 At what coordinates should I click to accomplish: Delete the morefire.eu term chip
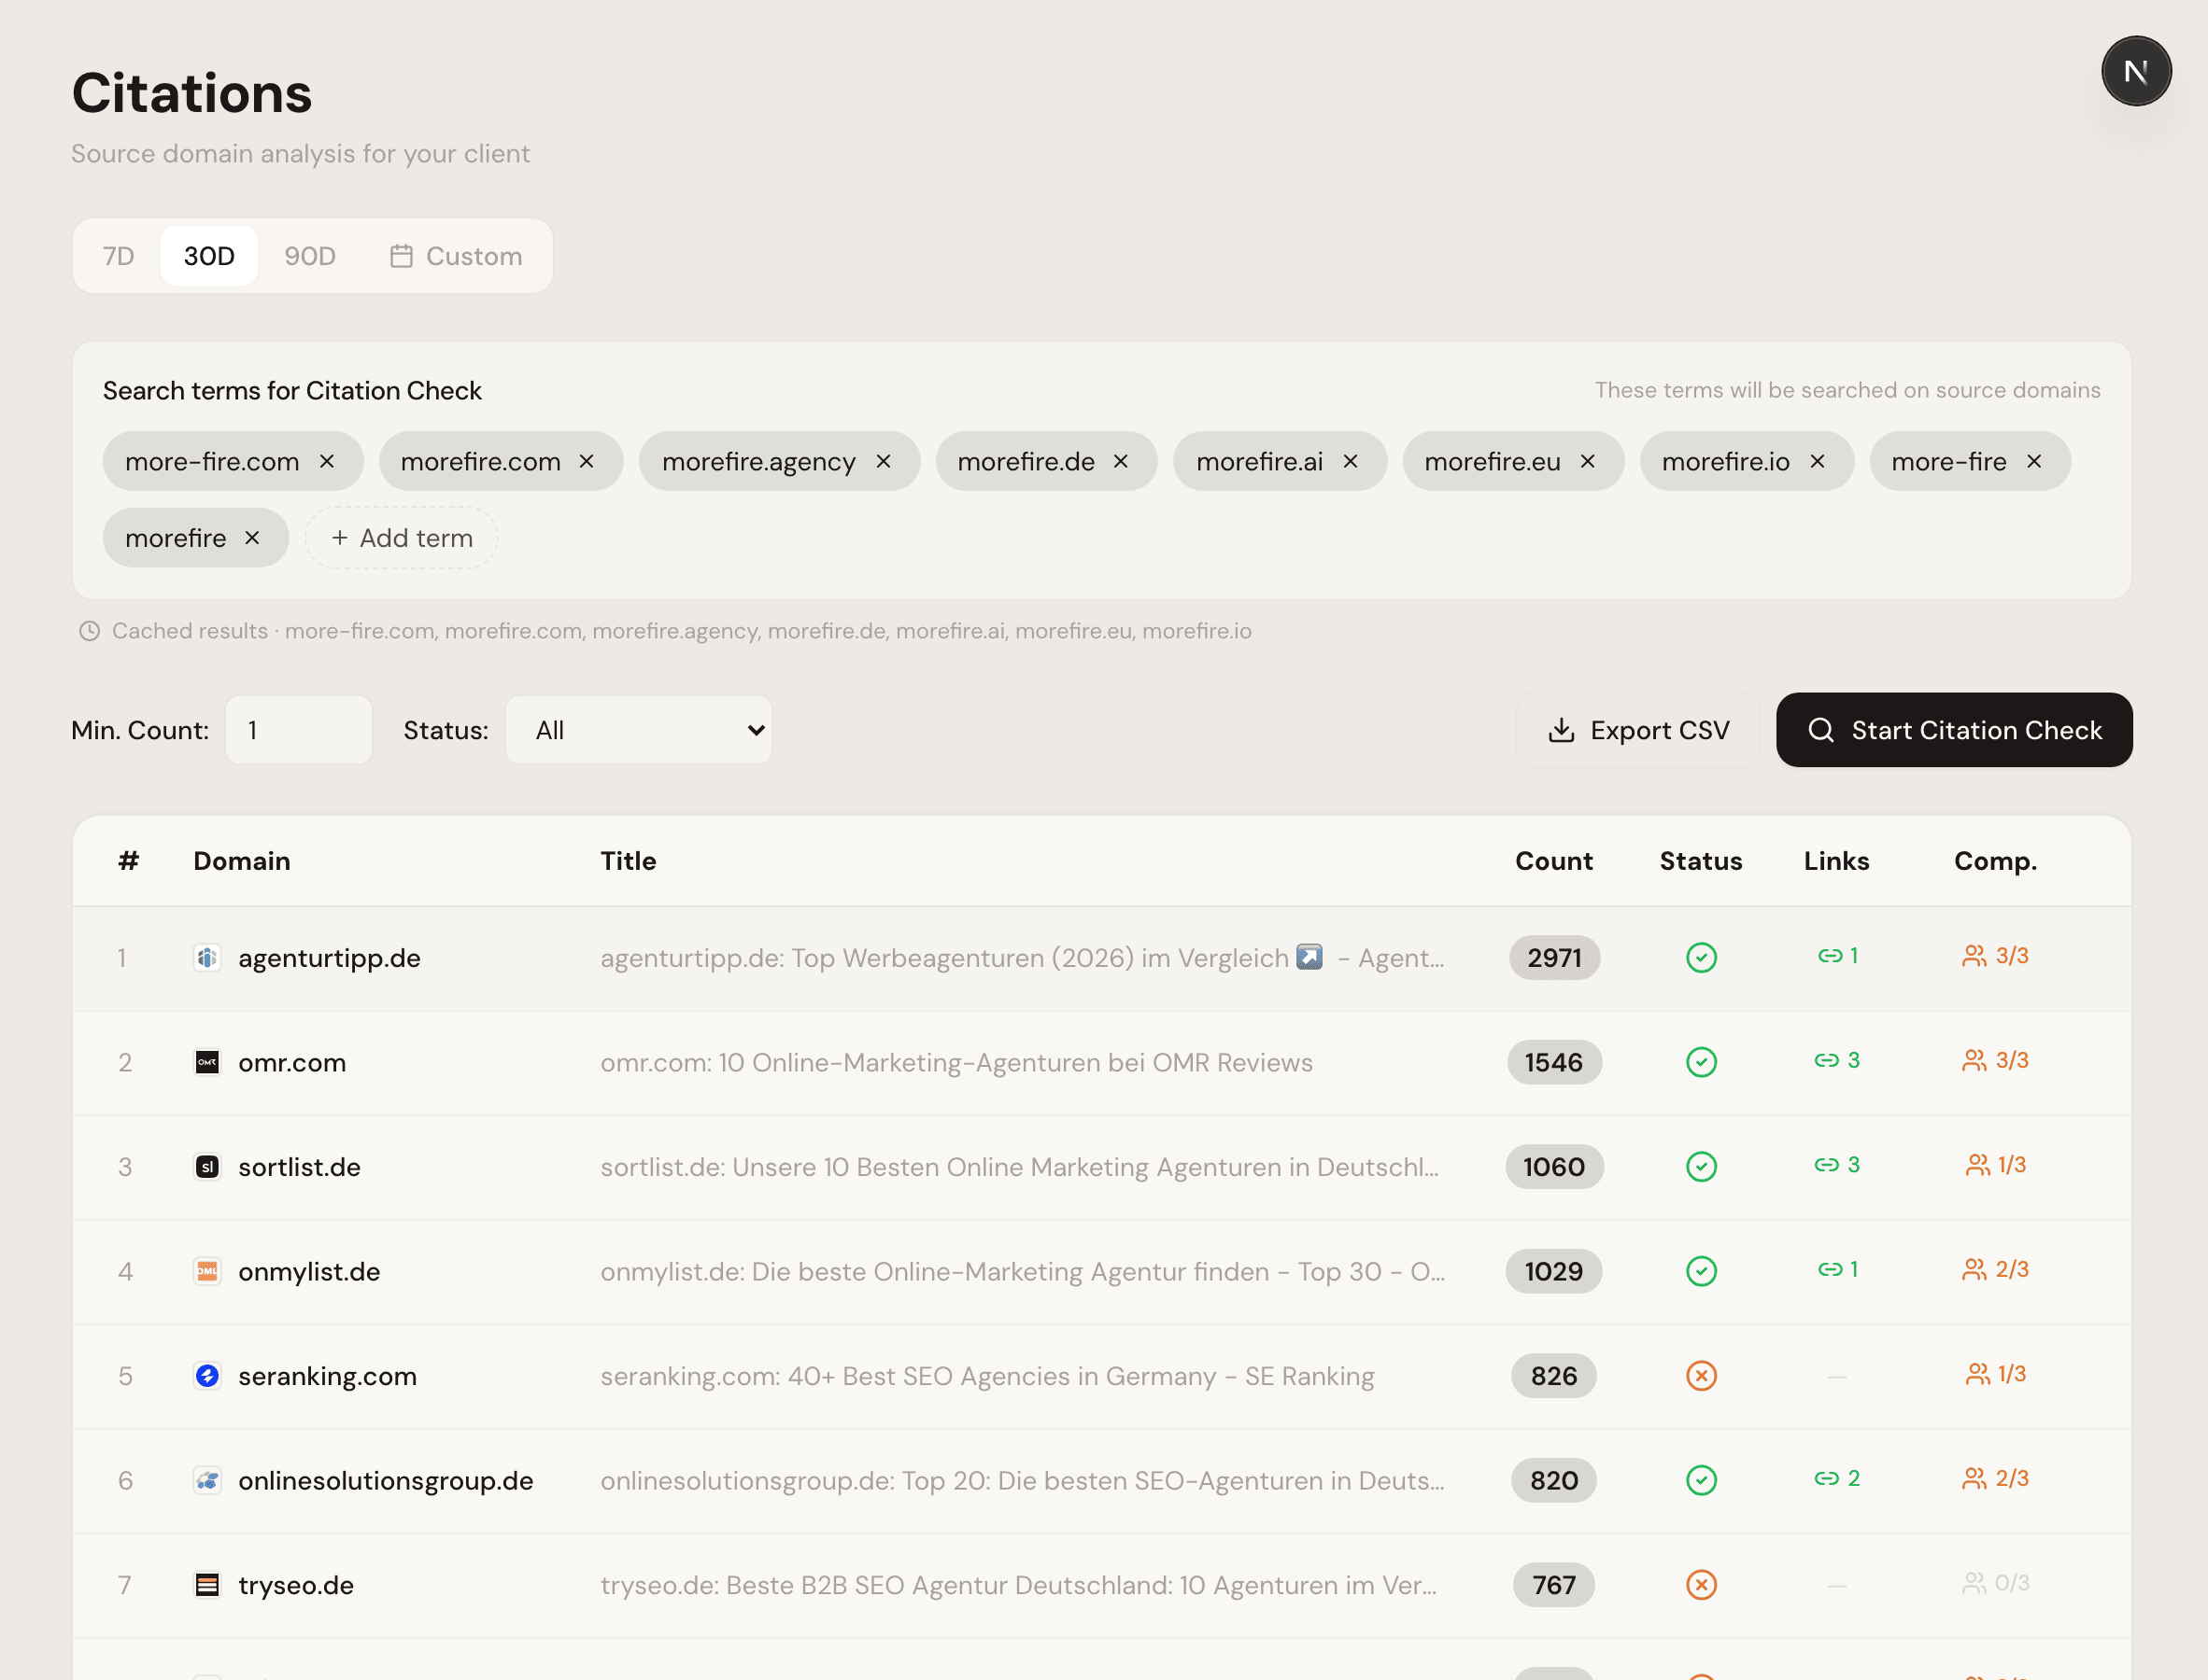click(x=1588, y=461)
